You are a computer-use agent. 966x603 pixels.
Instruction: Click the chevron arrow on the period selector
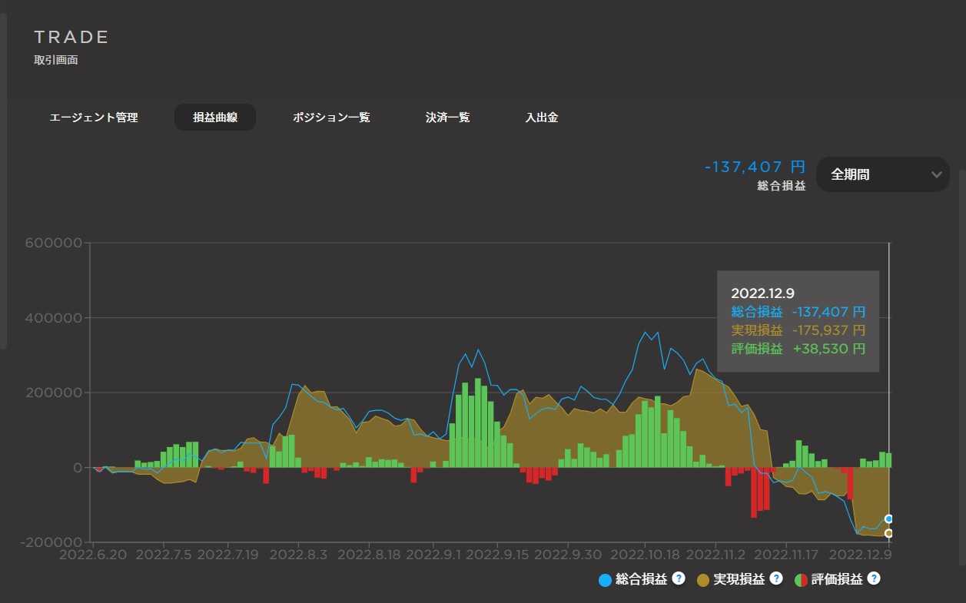click(x=936, y=174)
